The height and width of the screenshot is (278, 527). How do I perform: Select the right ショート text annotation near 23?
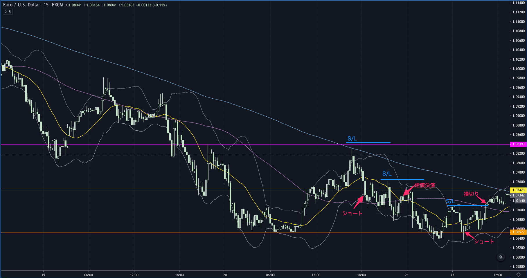point(484,241)
